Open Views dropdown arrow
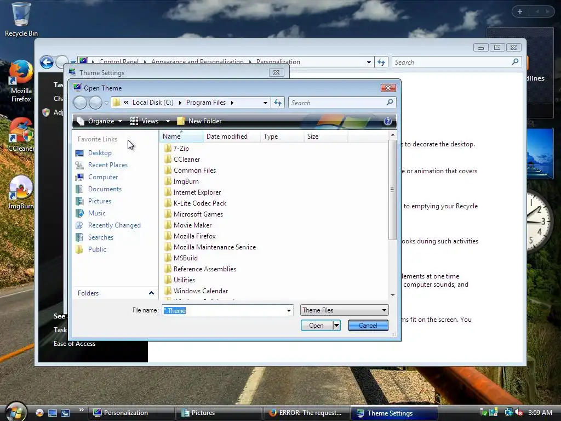The image size is (561, 421). (x=168, y=121)
